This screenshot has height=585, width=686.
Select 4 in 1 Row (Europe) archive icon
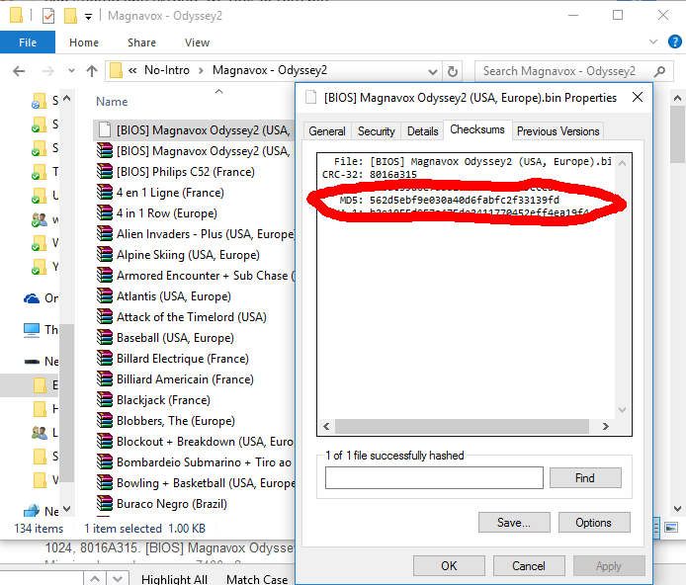(105, 212)
